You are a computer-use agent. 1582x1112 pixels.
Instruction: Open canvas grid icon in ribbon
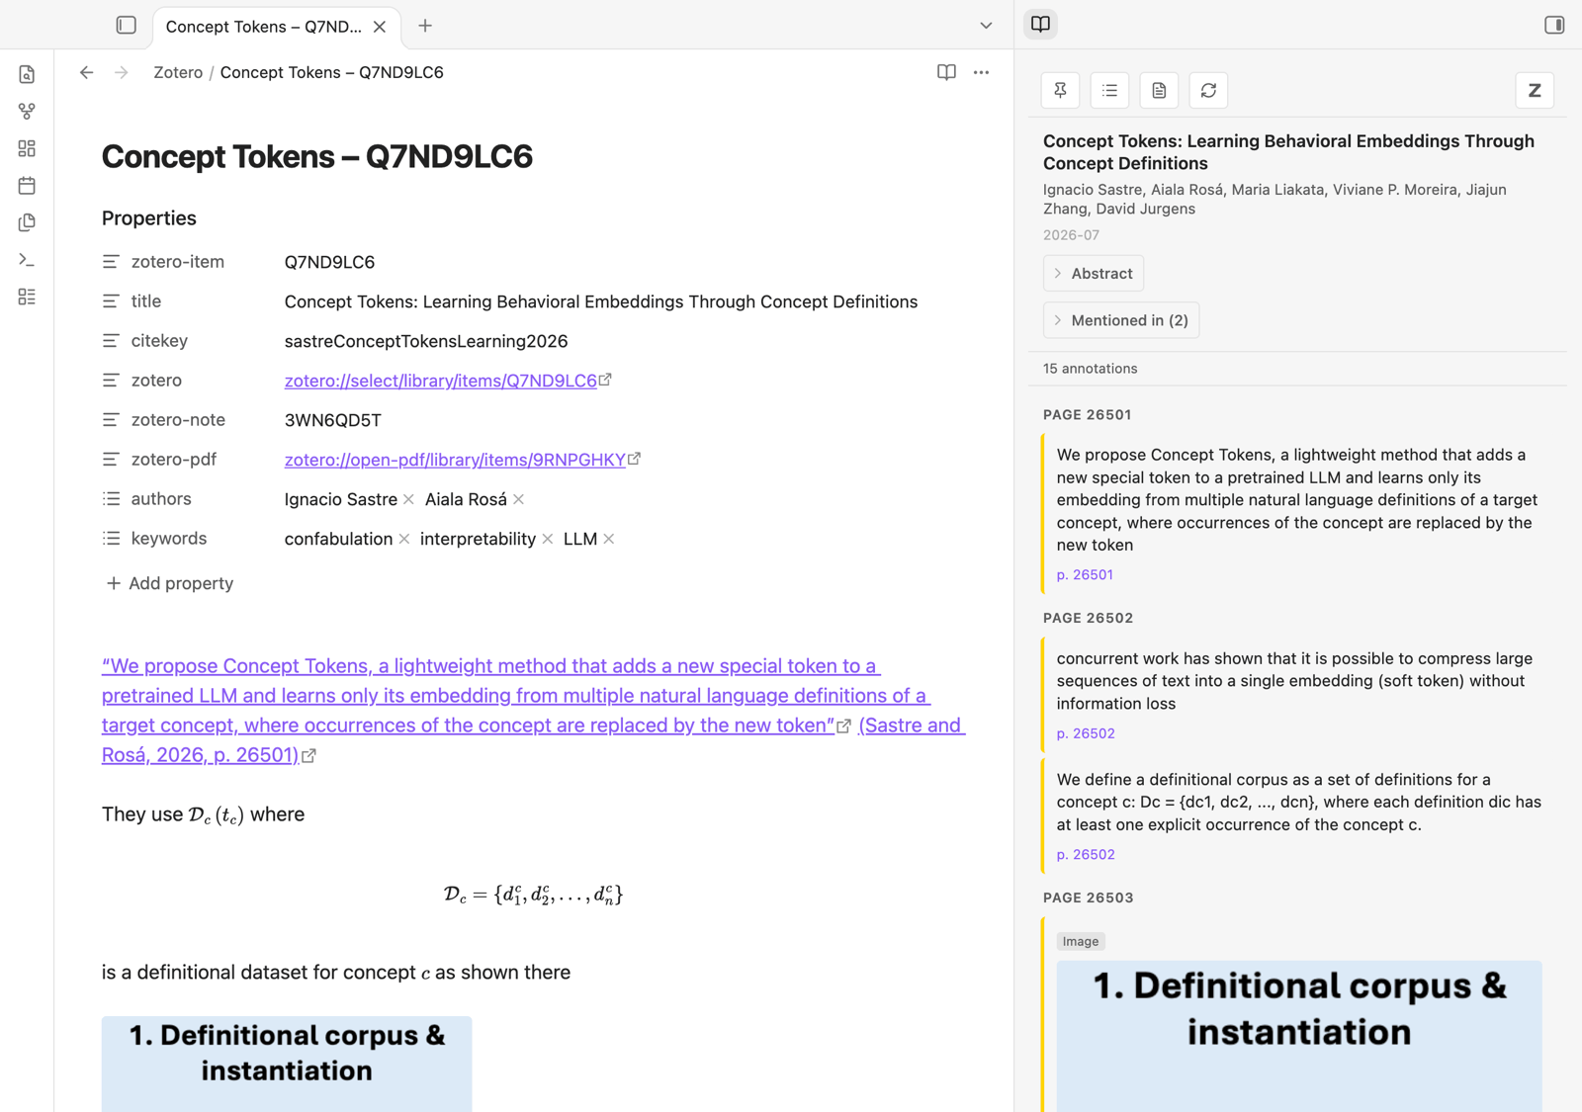pos(27,148)
